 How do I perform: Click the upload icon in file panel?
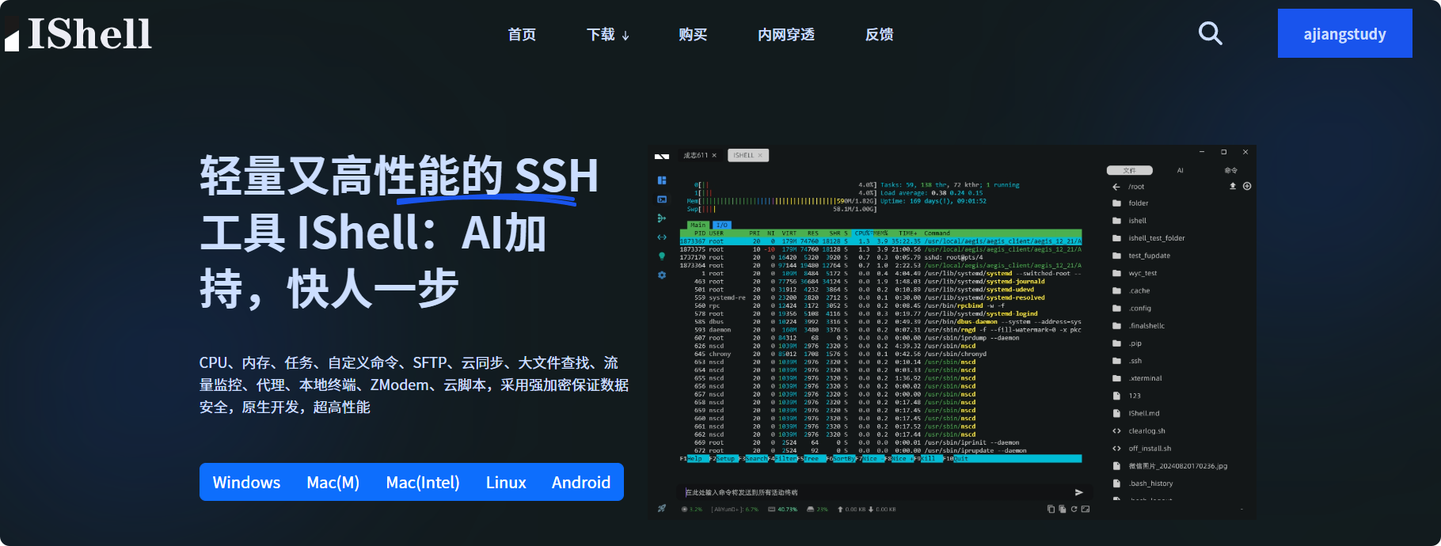(1232, 186)
